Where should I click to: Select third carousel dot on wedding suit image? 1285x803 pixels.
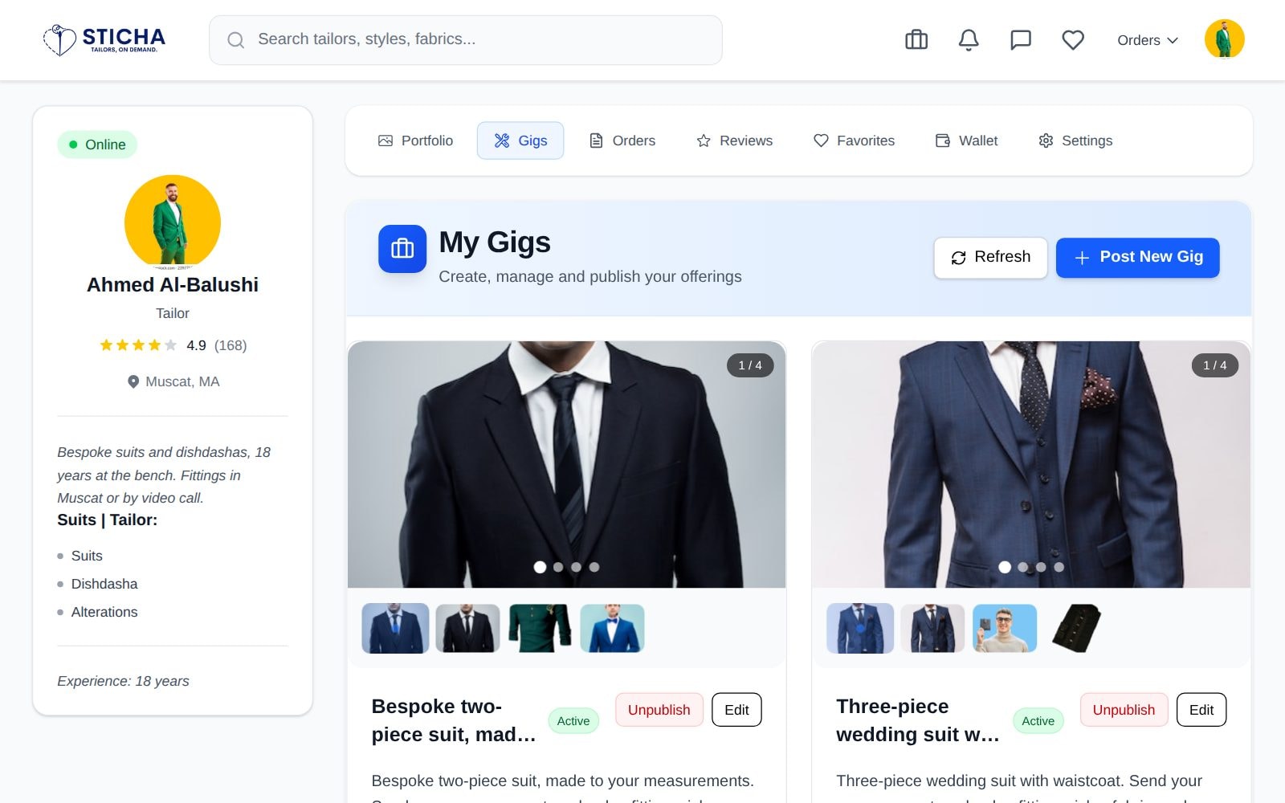[x=1041, y=567]
